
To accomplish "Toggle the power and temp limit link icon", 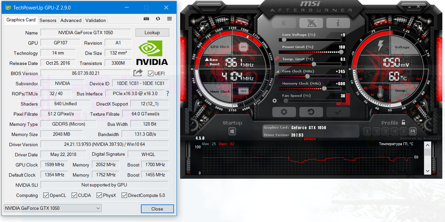I will coord(276,58).
